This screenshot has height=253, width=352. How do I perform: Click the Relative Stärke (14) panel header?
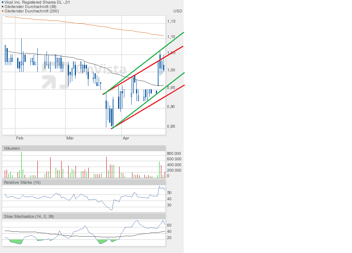coord(84,182)
